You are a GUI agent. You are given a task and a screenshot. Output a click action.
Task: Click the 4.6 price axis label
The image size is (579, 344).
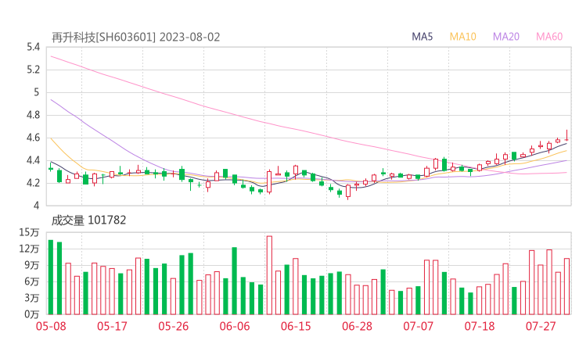[33, 138]
